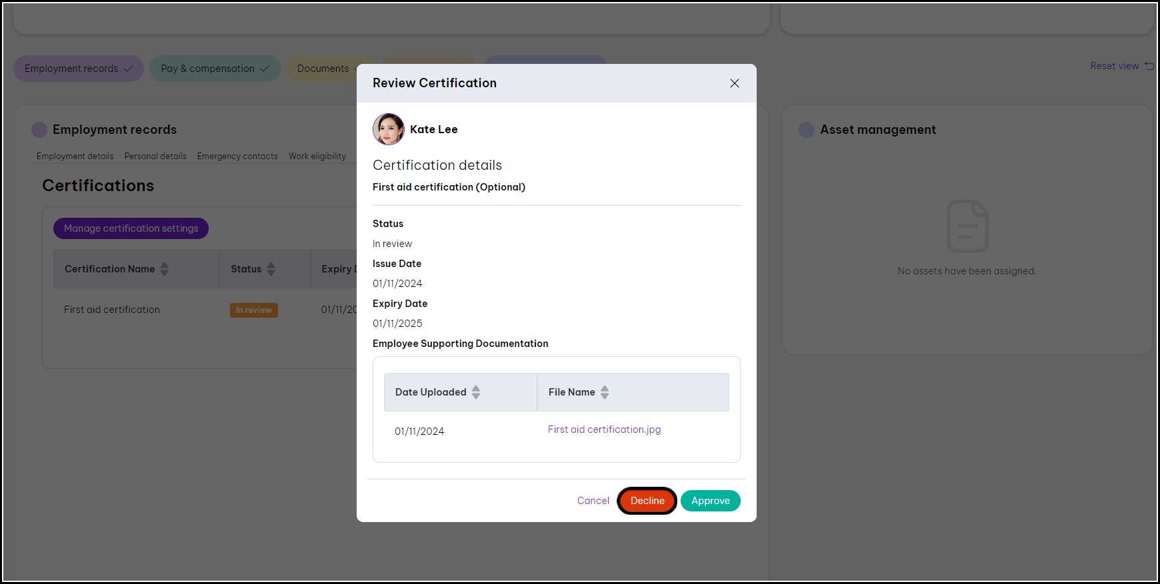Open the Documents pill
Viewport: 1160px width, 584px height.
click(x=323, y=69)
